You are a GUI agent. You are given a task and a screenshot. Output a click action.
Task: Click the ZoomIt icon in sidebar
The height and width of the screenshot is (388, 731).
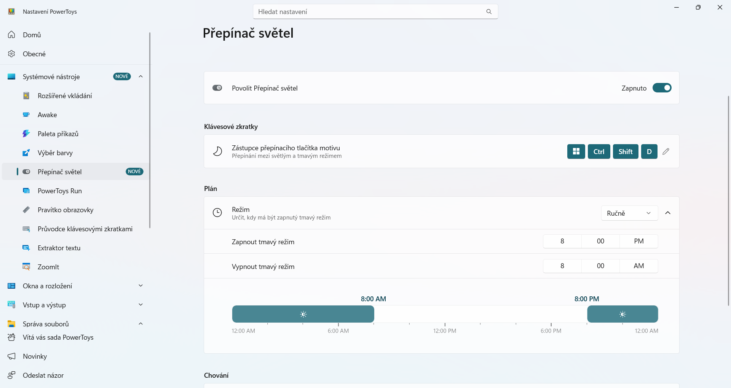coord(26,267)
